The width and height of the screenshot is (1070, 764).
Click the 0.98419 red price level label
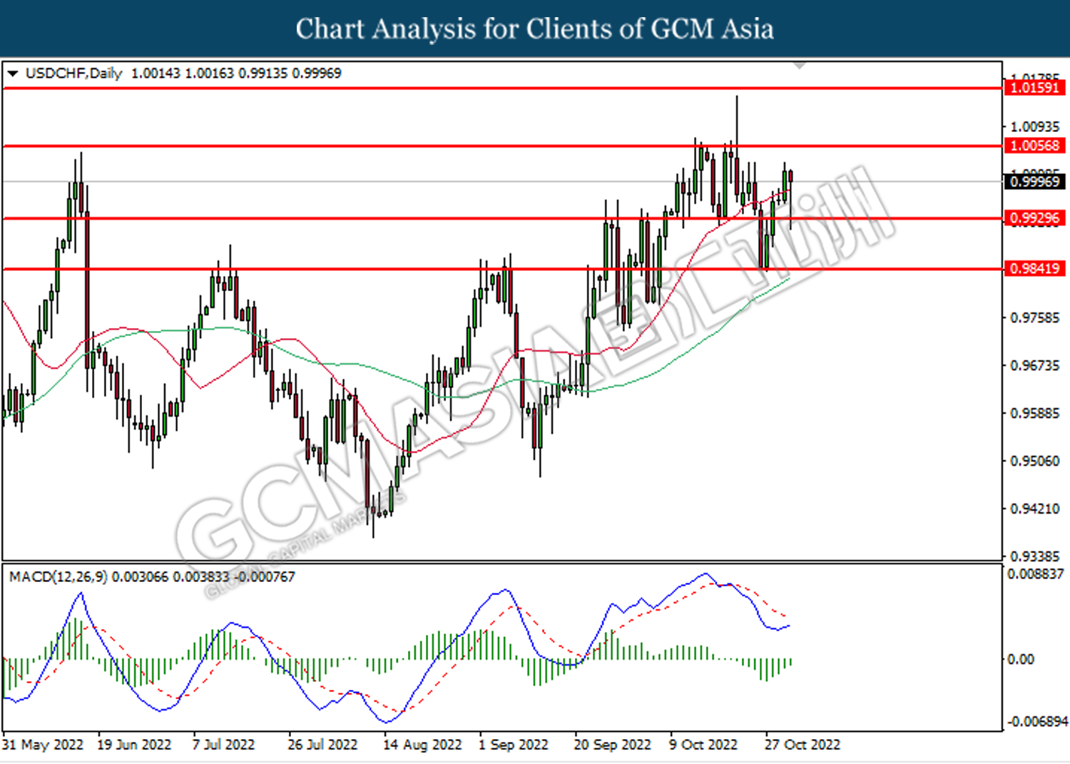[x=1035, y=269]
